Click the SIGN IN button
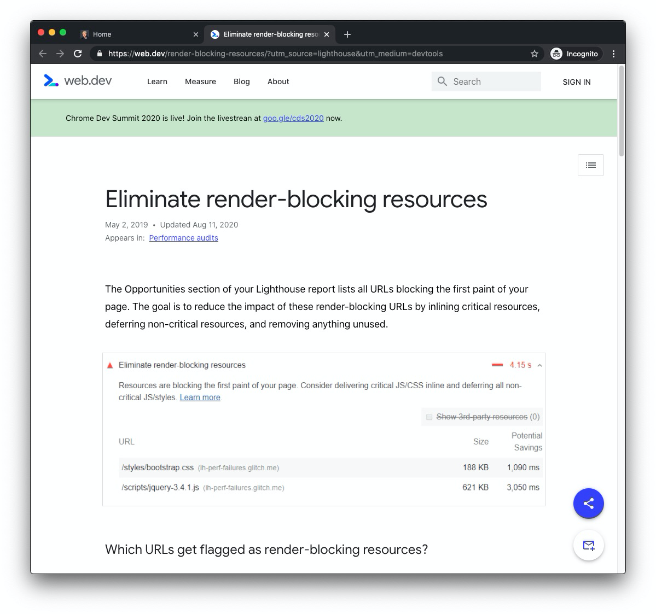The height and width of the screenshot is (614, 656). [576, 81]
